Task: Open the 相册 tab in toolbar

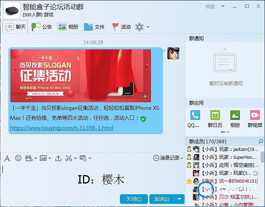Action: (x=68, y=27)
